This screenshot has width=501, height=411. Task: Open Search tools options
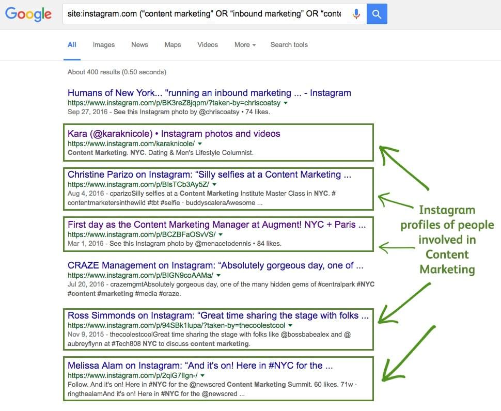[x=289, y=45]
